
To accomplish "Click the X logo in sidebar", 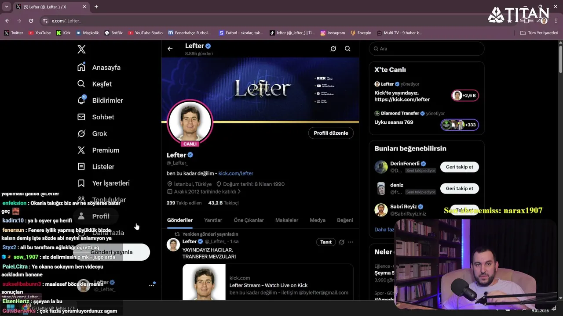I will (x=81, y=49).
